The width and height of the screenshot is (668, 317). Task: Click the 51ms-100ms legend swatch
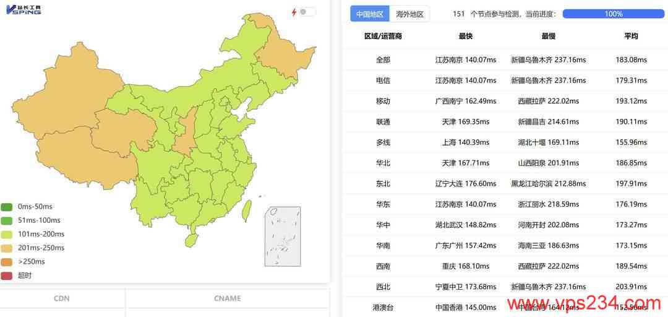(7, 220)
